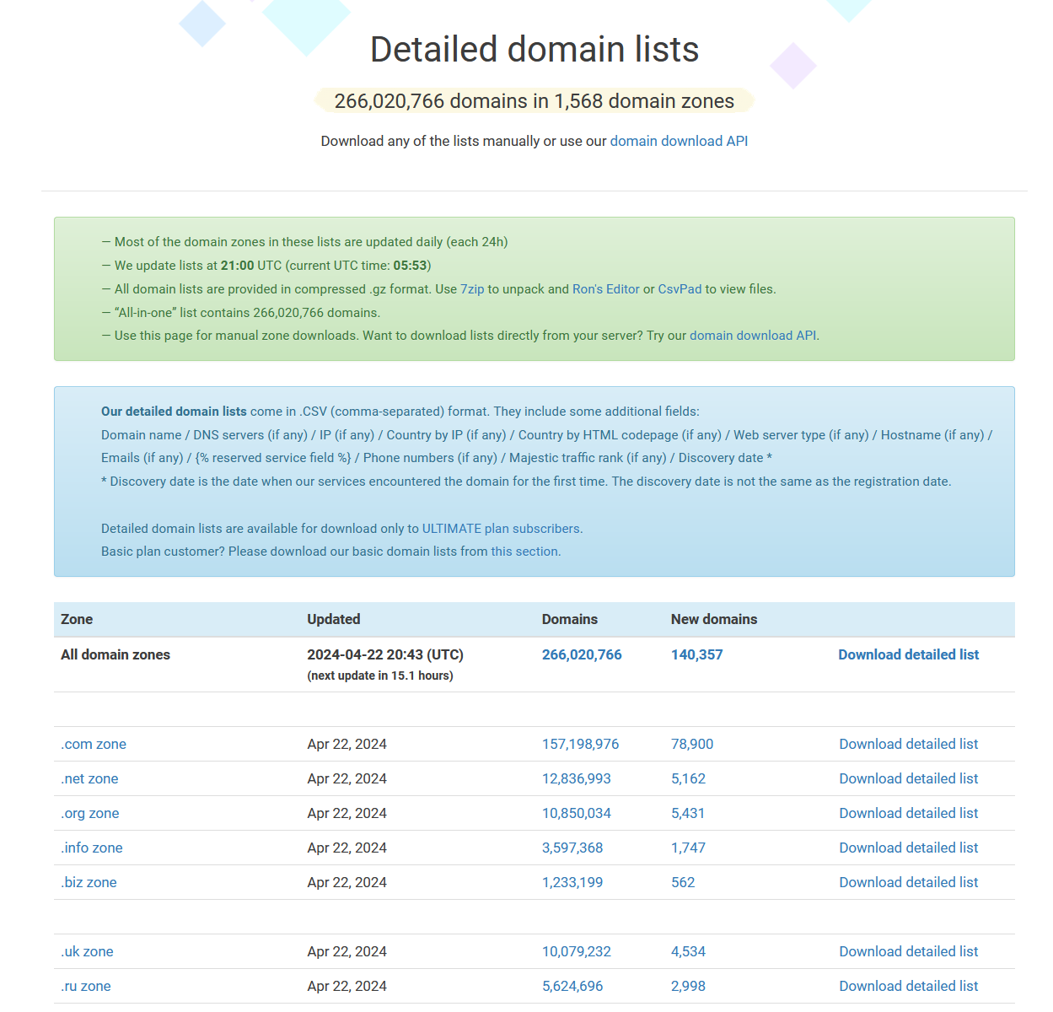The height and width of the screenshot is (1012, 1053).
Task: Click the 'Detailed domain lists' page heading
Action: click(535, 50)
